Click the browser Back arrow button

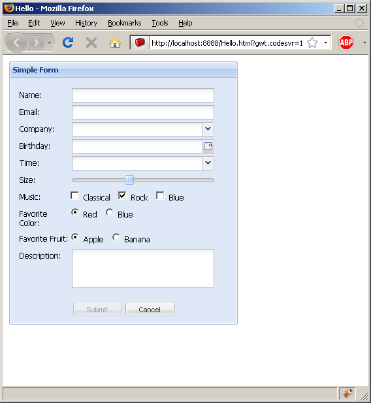[x=17, y=42]
